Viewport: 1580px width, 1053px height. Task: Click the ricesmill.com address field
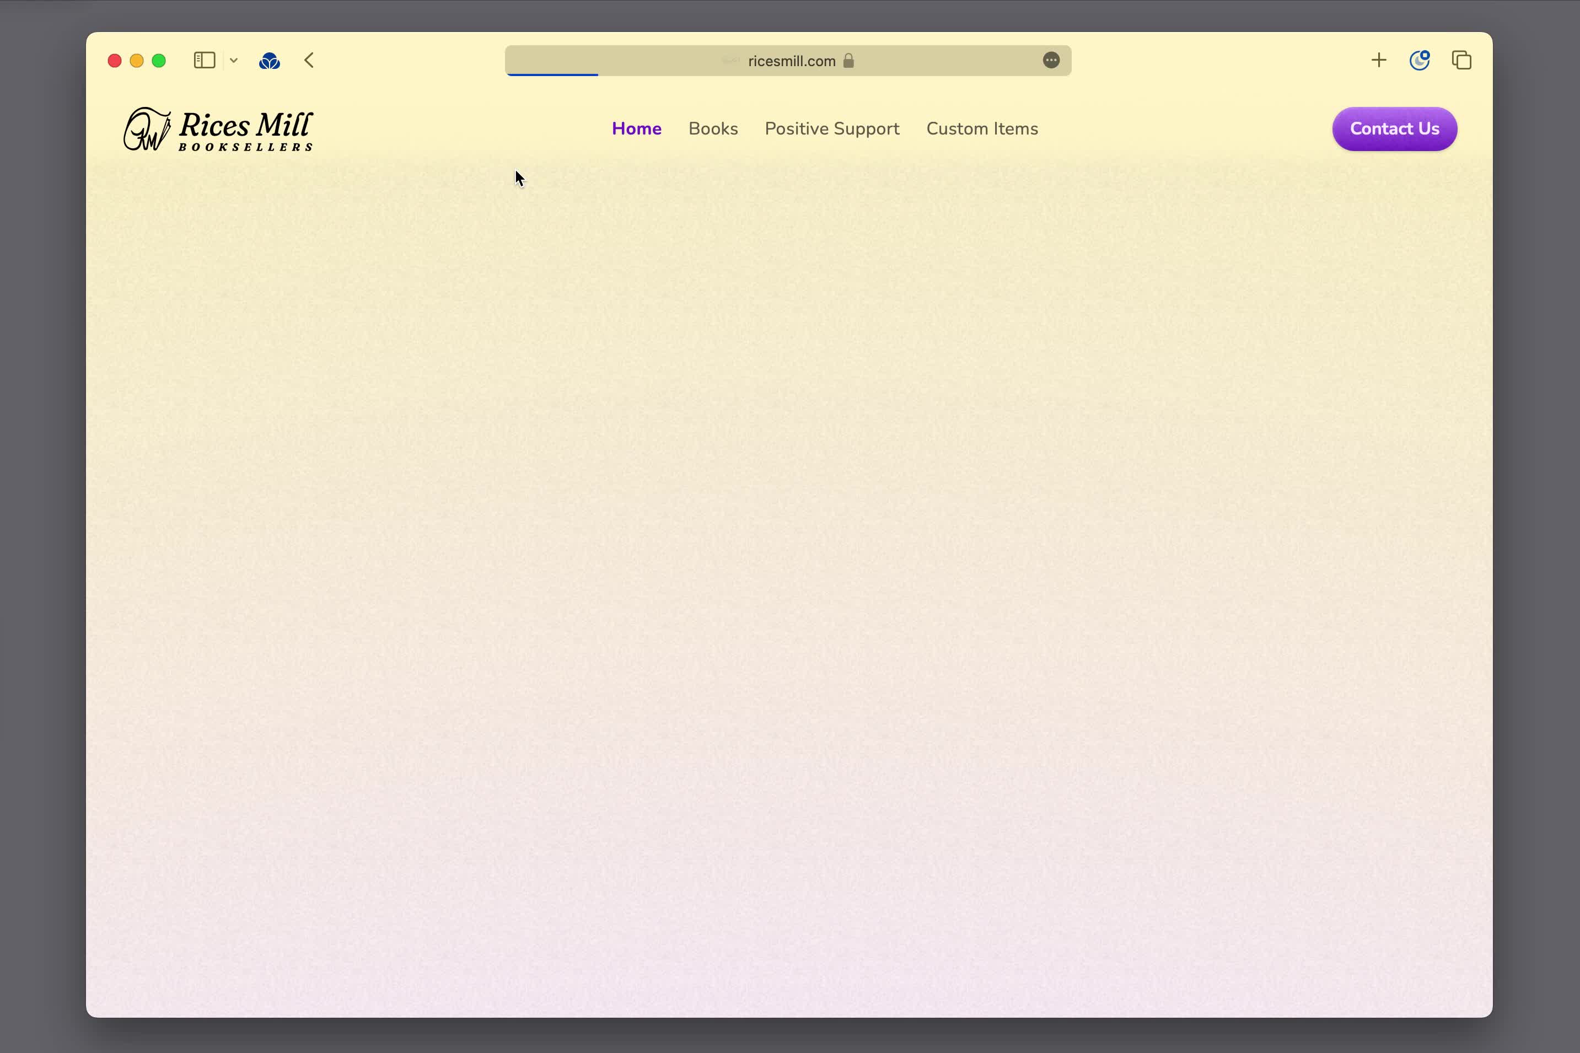(x=791, y=61)
